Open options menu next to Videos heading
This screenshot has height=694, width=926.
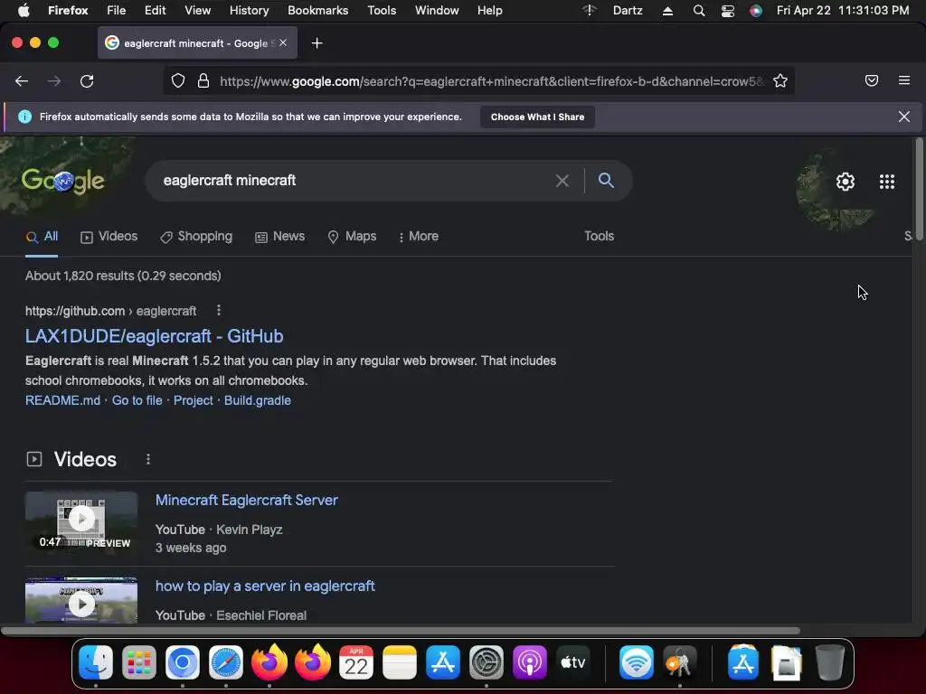point(147,459)
